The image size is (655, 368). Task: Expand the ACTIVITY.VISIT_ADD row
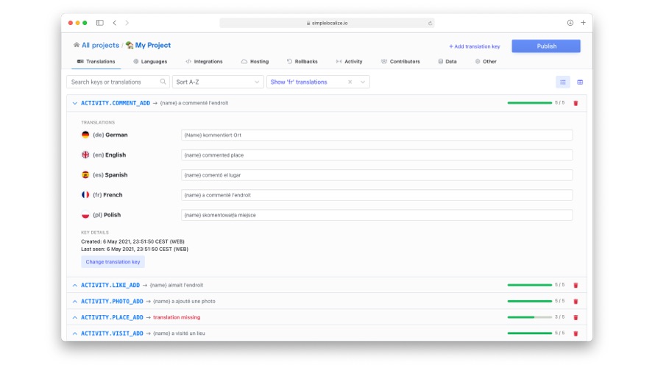[x=75, y=333]
